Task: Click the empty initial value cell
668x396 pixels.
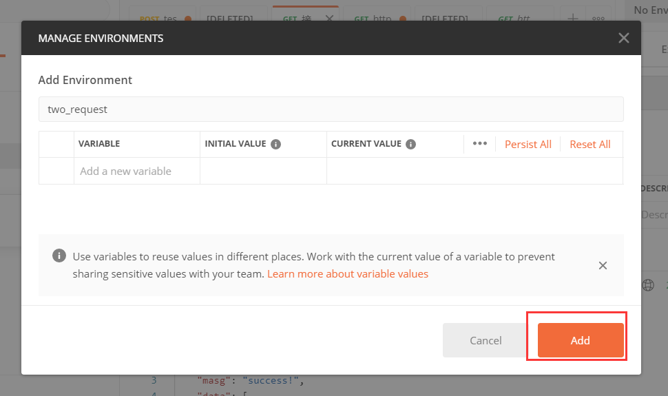Action: coord(263,171)
